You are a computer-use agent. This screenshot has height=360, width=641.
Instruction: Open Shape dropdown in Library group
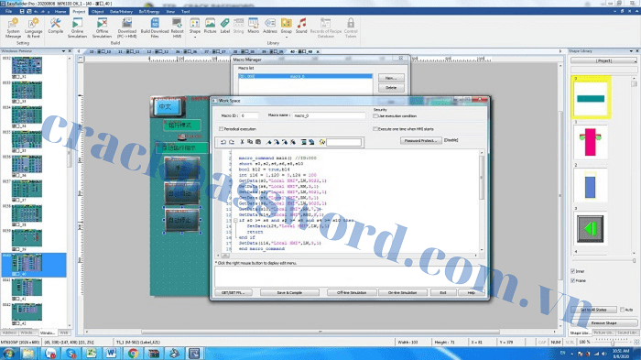point(195,37)
